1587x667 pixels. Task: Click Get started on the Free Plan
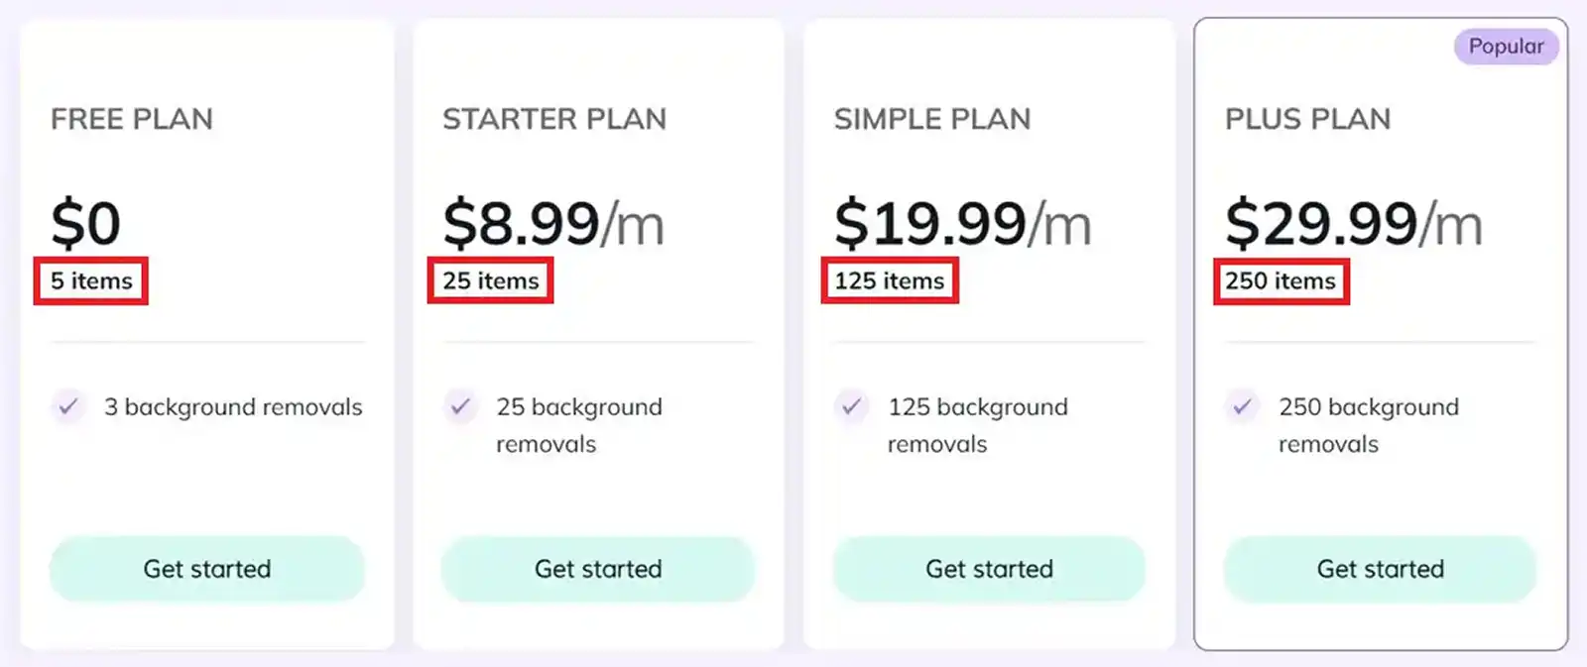[x=206, y=569]
